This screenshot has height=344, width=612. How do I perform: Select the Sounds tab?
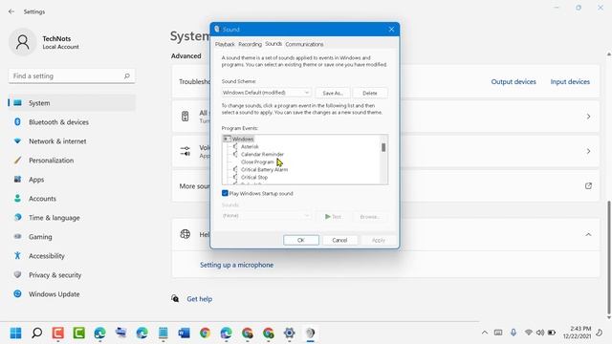click(x=273, y=44)
